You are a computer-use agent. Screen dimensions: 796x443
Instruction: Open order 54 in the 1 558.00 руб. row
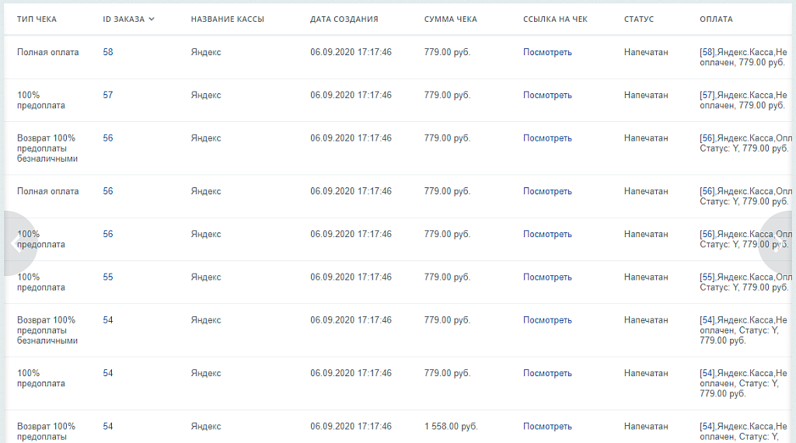click(108, 426)
